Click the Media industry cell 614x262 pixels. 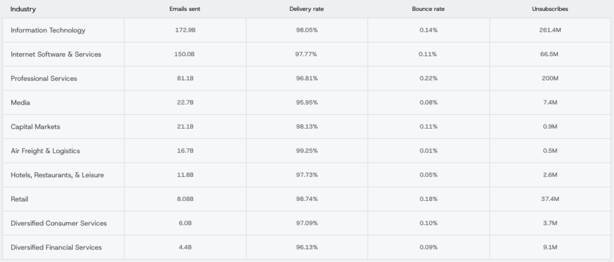pos(20,103)
